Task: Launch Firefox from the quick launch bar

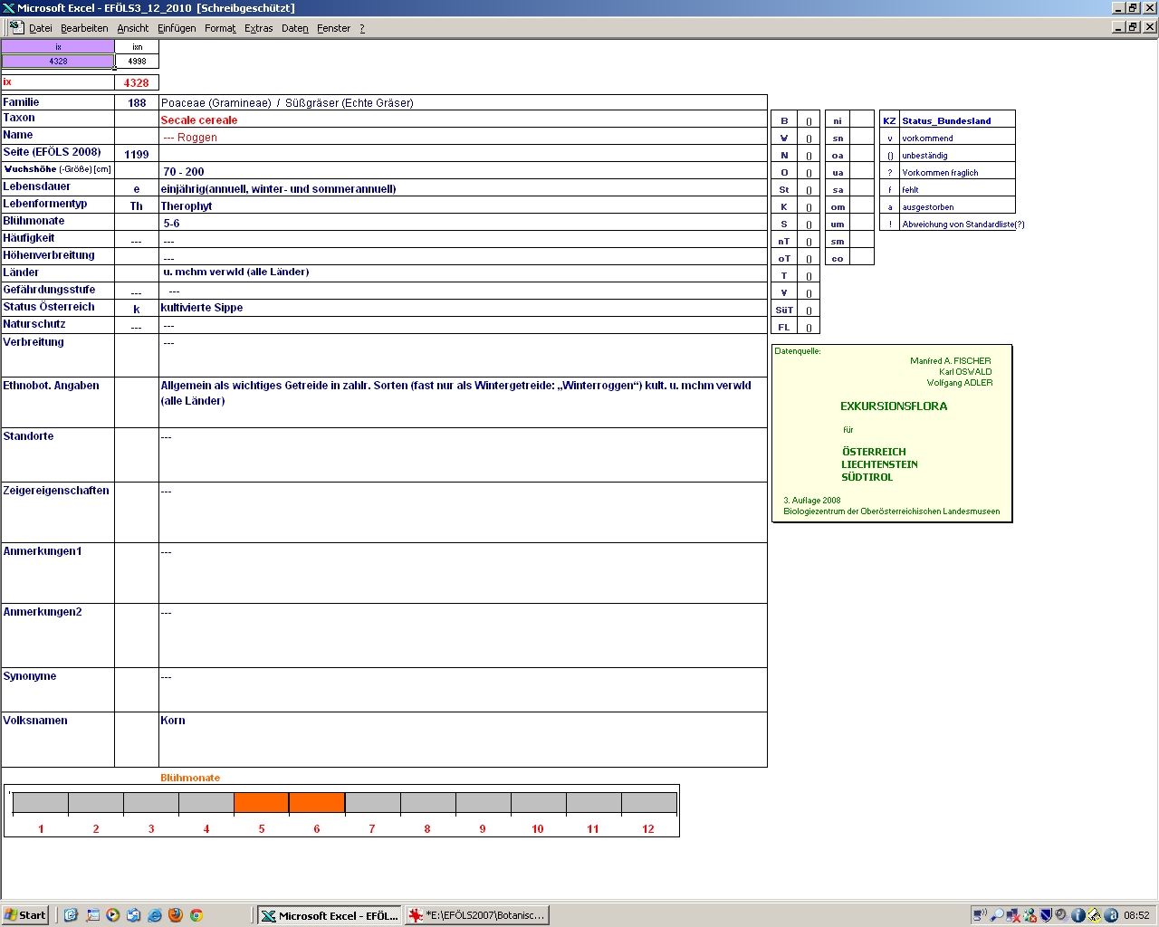Action: [x=176, y=915]
